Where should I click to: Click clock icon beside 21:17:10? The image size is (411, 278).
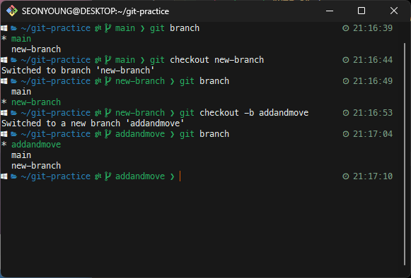point(346,176)
